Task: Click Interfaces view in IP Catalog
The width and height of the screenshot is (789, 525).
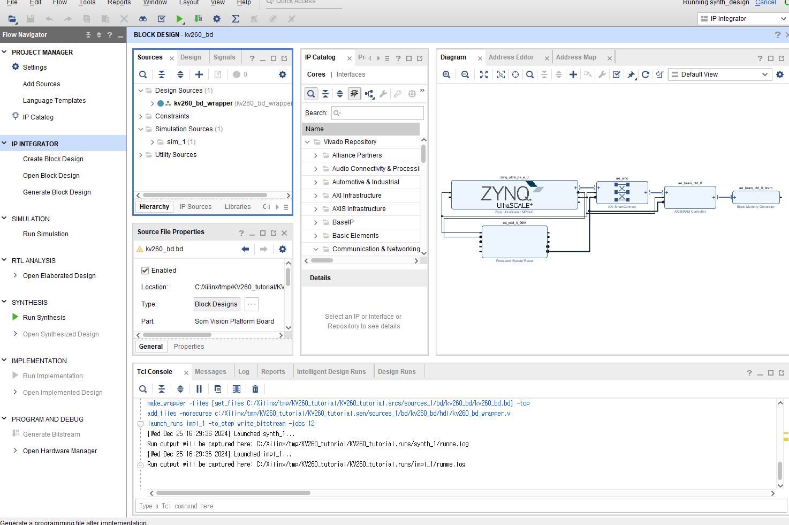Action: coord(351,74)
